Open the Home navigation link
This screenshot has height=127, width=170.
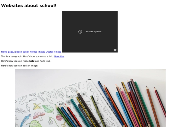pyautogui.click(x=4, y=52)
